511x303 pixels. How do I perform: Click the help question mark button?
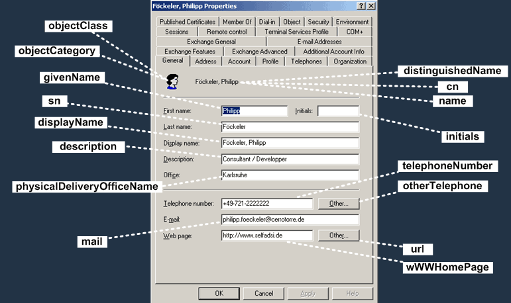[361, 6]
